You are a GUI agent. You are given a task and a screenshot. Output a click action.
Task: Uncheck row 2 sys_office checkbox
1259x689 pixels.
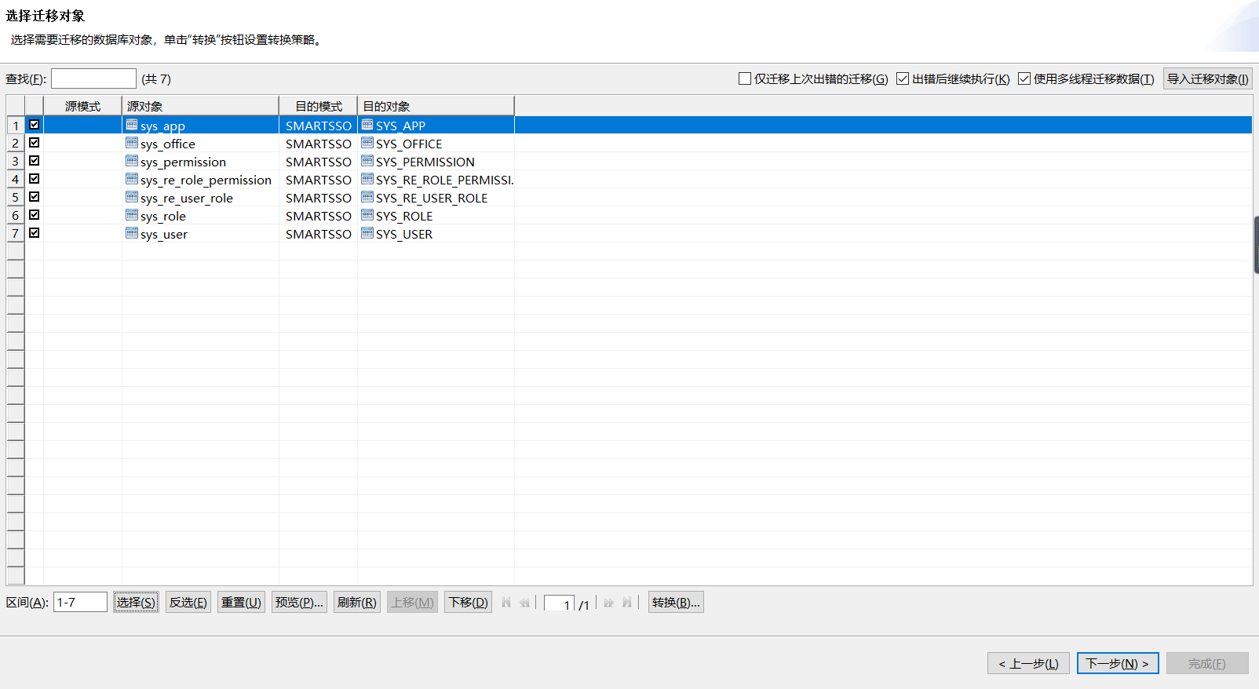click(x=35, y=143)
